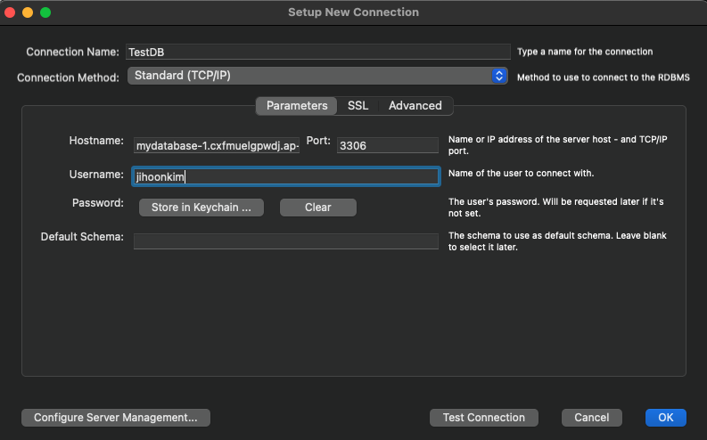Click Test Connection button

click(484, 418)
